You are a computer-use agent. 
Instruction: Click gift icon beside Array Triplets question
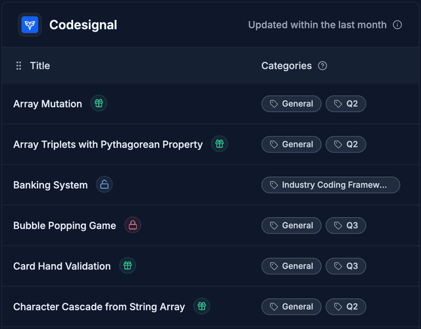coord(219,144)
